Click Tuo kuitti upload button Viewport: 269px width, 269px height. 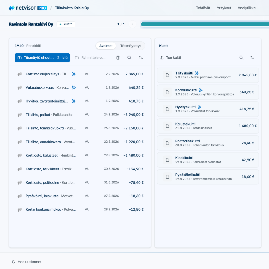[x=170, y=58]
